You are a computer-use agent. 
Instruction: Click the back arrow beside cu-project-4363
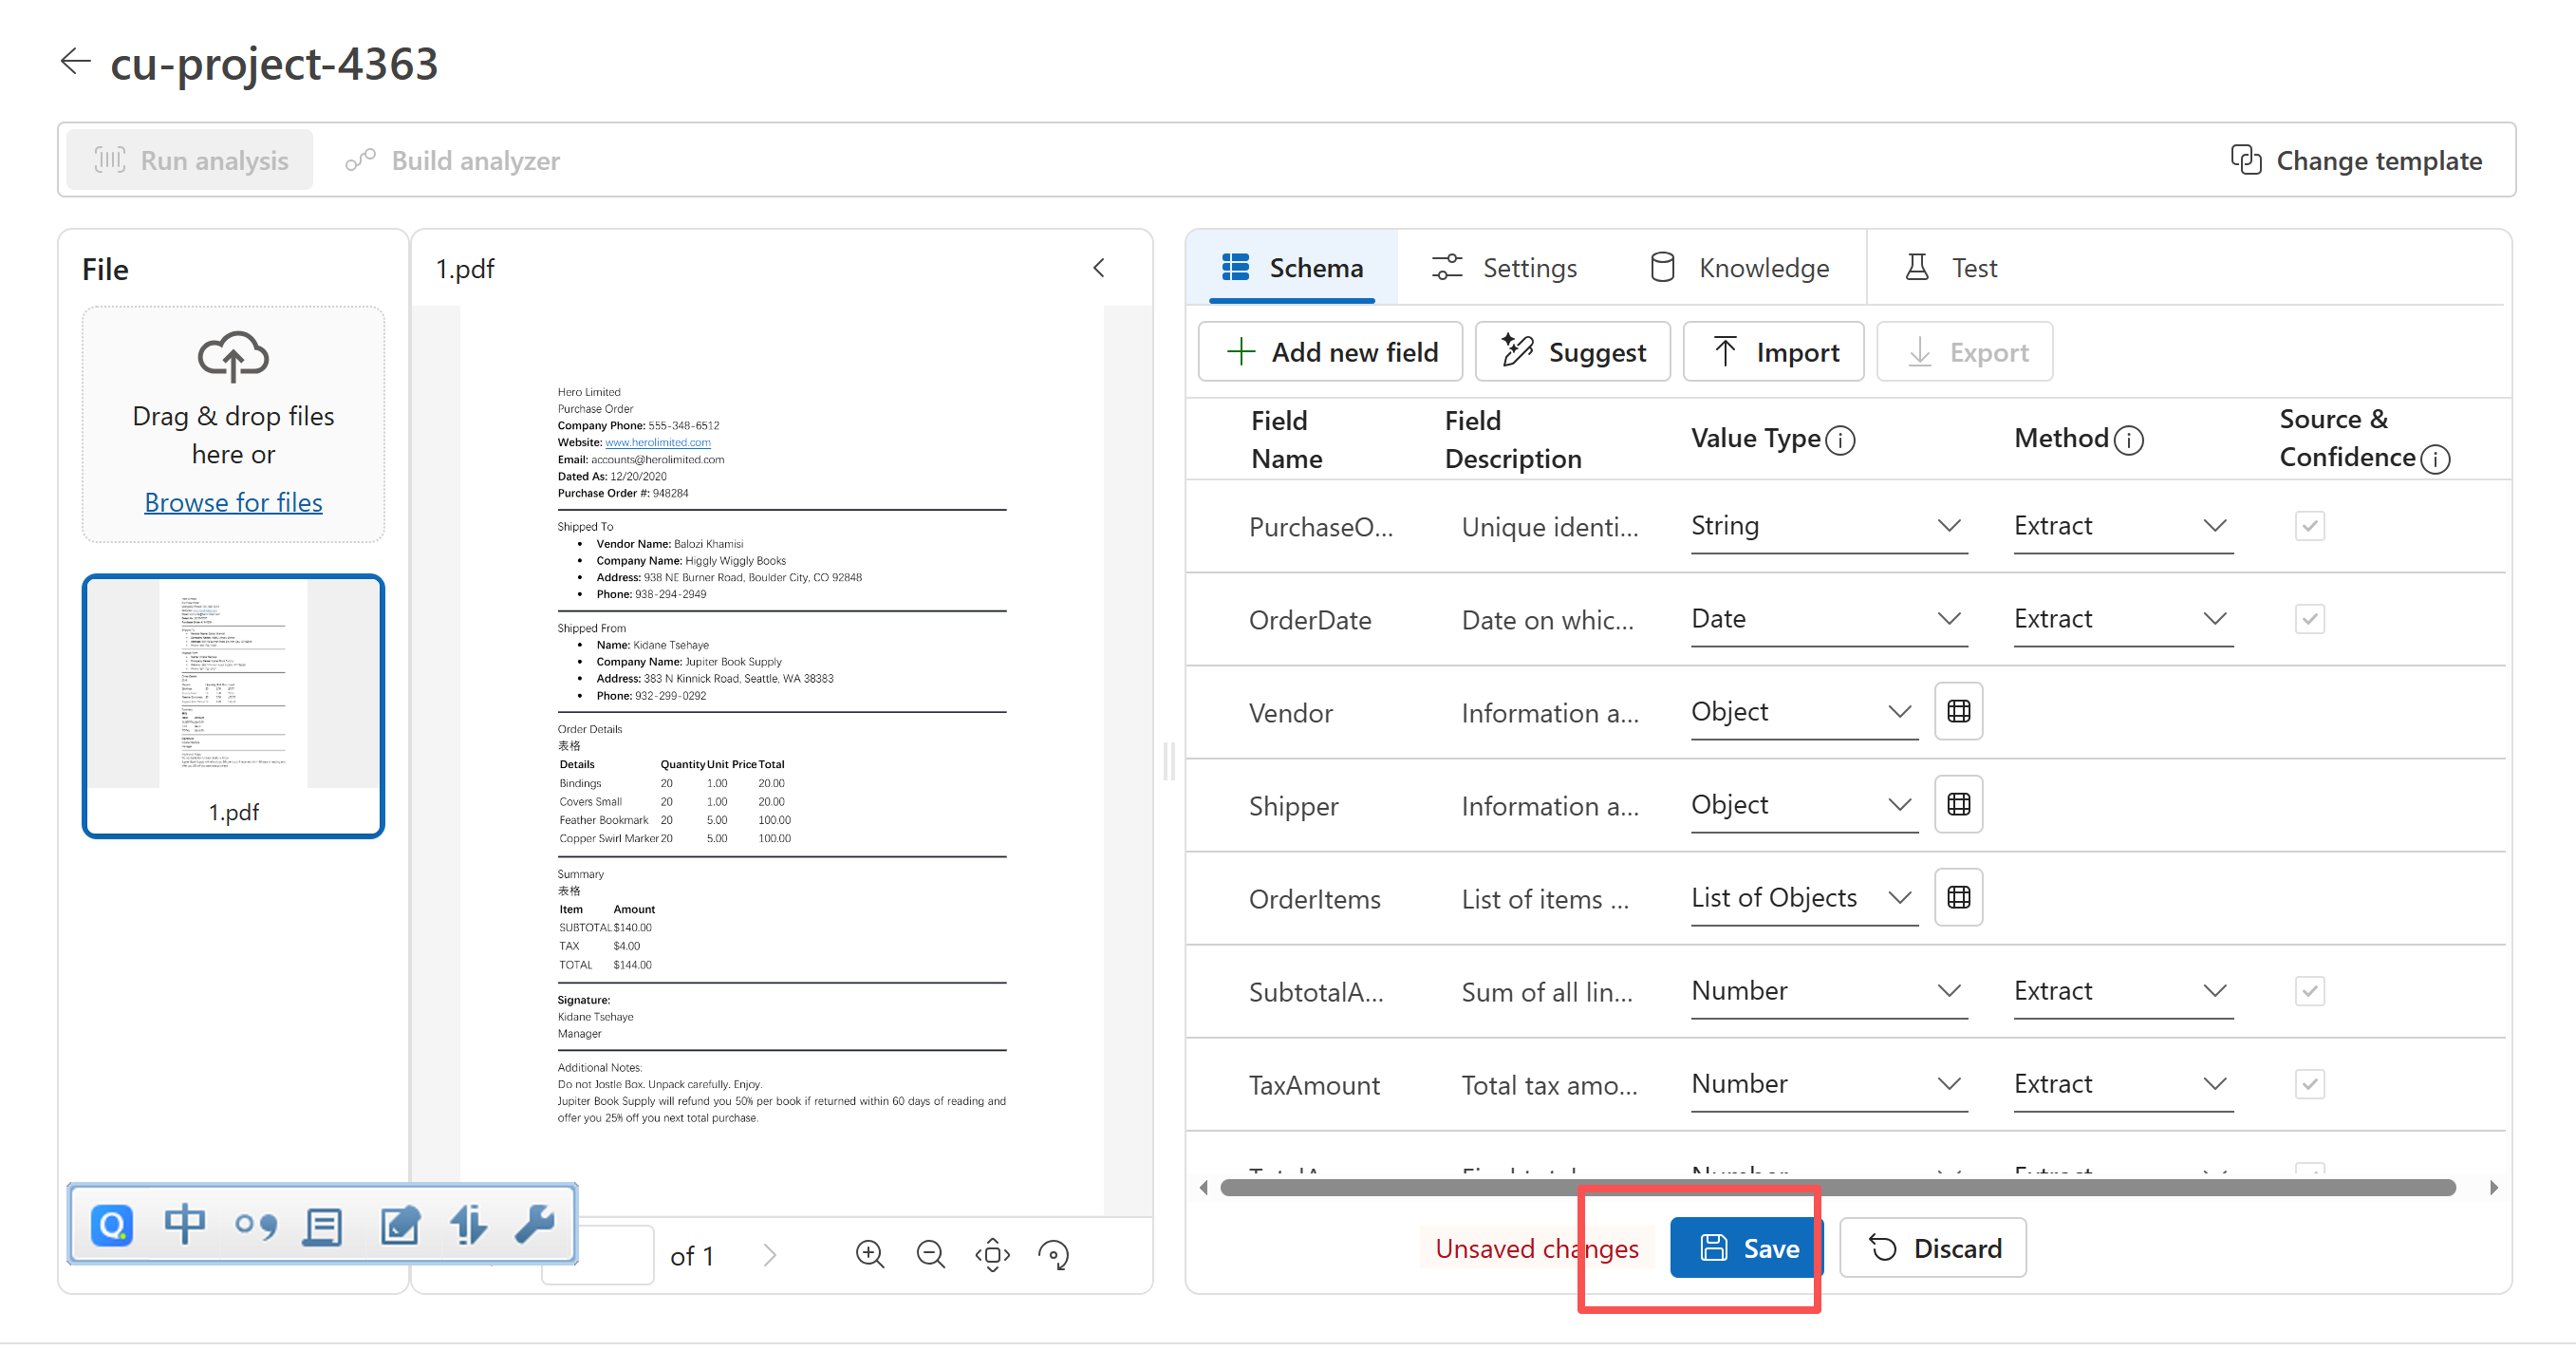pos(75,62)
